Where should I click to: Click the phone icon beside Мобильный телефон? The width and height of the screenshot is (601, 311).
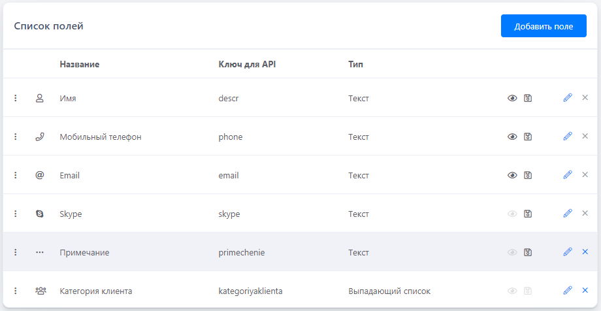40,137
